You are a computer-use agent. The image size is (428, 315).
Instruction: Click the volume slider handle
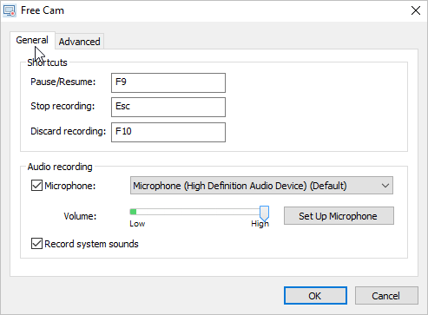(264, 213)
